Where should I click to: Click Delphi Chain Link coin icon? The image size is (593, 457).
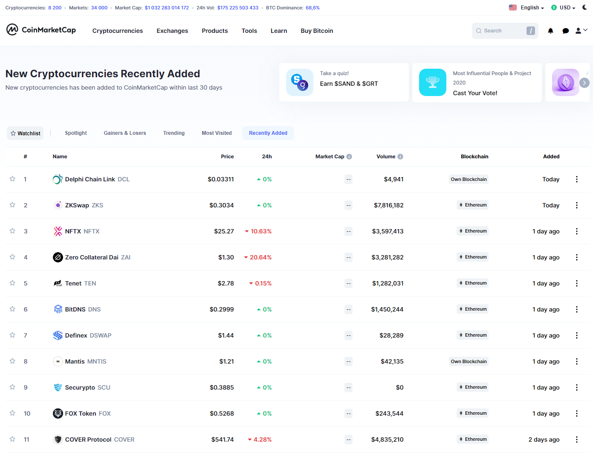point(58,179)
